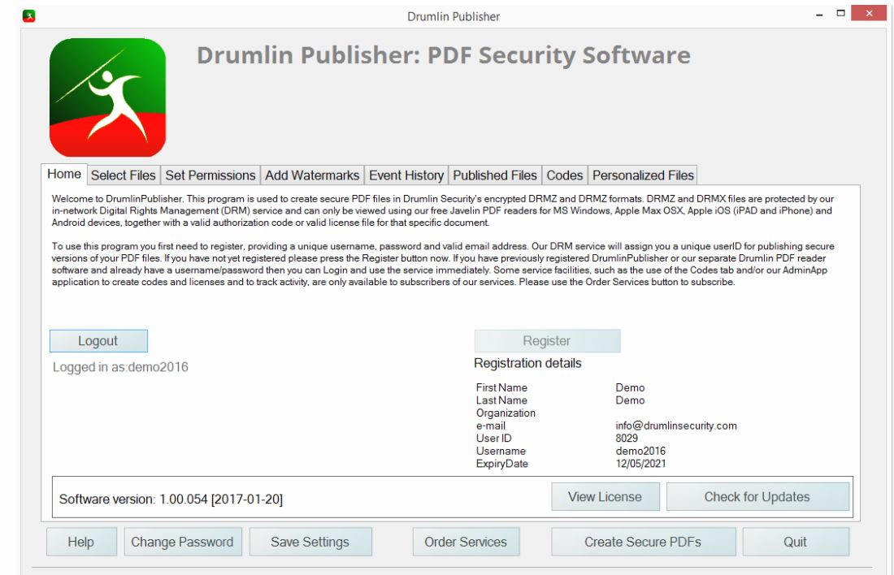894x575 pixels.
Task: Click the Register button
Action: point(547,341)
